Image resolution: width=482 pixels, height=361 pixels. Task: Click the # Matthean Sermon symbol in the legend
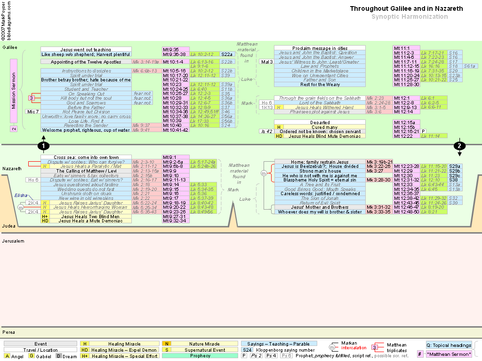click(420, 354)
